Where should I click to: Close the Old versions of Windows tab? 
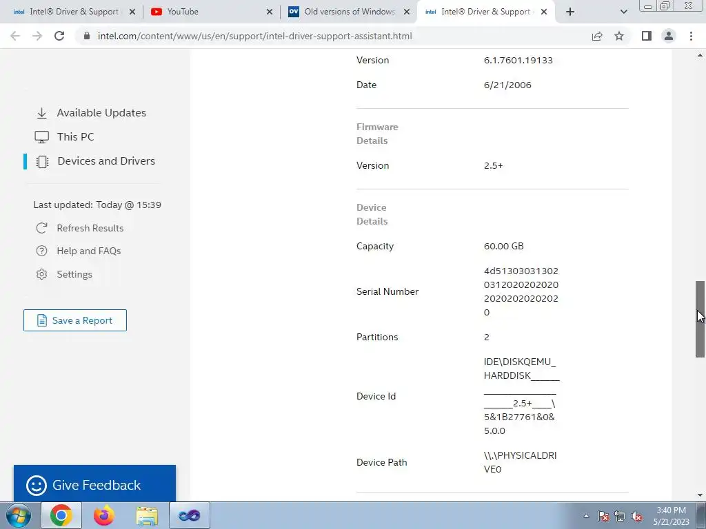(x=407, y=12)
